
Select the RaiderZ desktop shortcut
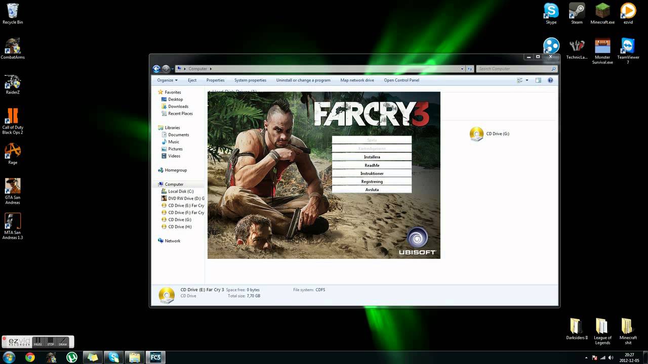pos(13,84)
